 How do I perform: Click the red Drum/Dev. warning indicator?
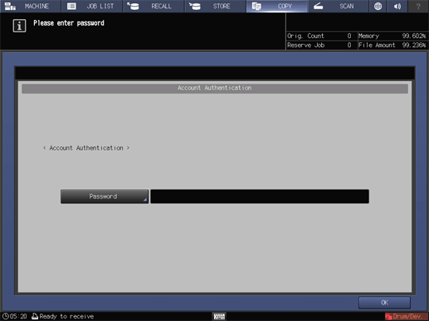tap(407, 316)
